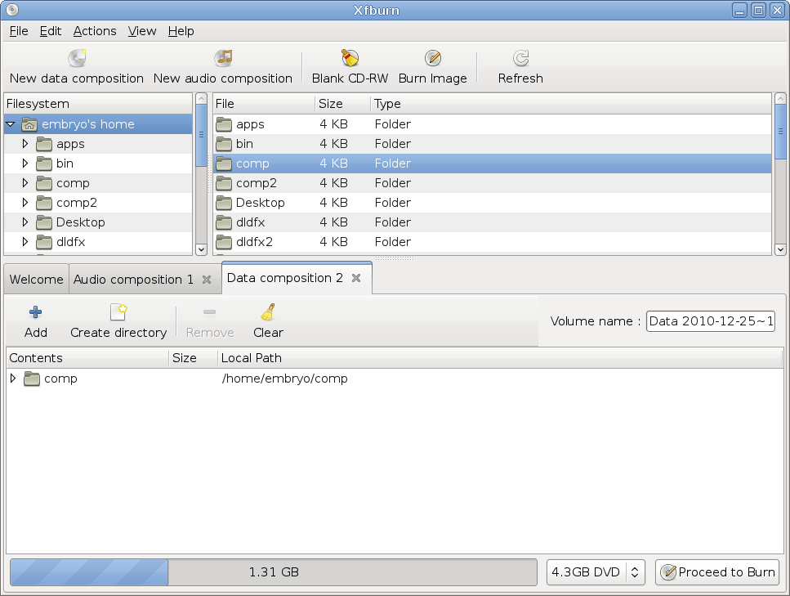Click the Volume name text field
The width and height of the screenshot is (790, 596).
tap(711, 321)
